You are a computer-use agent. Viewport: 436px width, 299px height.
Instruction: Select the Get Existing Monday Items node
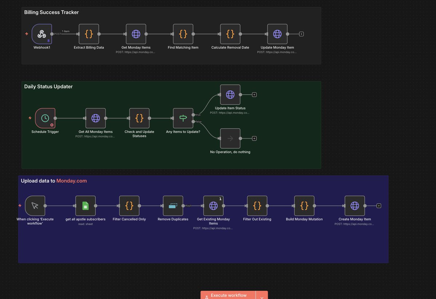(213, 206)
